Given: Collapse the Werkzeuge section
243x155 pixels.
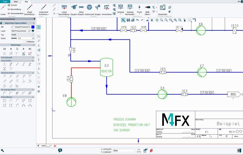Looking at the screenshot, I should point(33,45).
